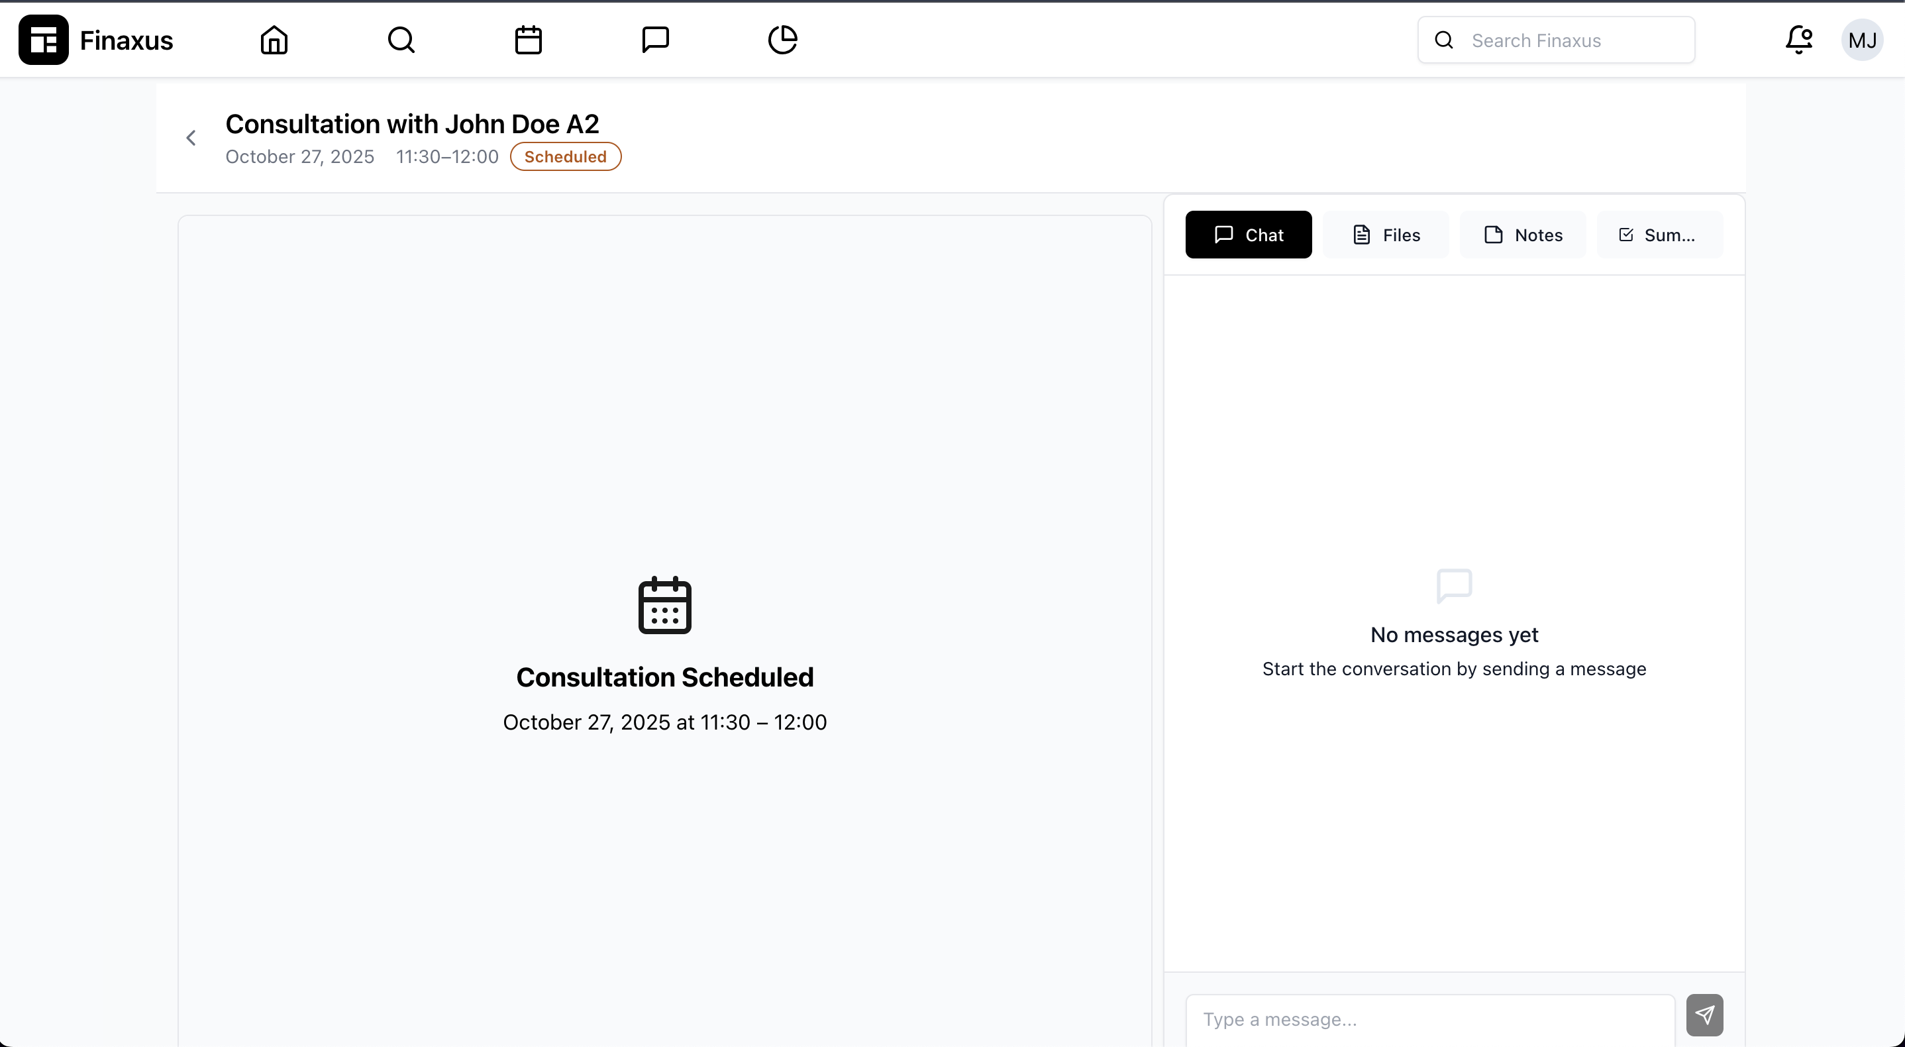
Task: Select the Search icon in navbar
Action: tap(400, 40)
